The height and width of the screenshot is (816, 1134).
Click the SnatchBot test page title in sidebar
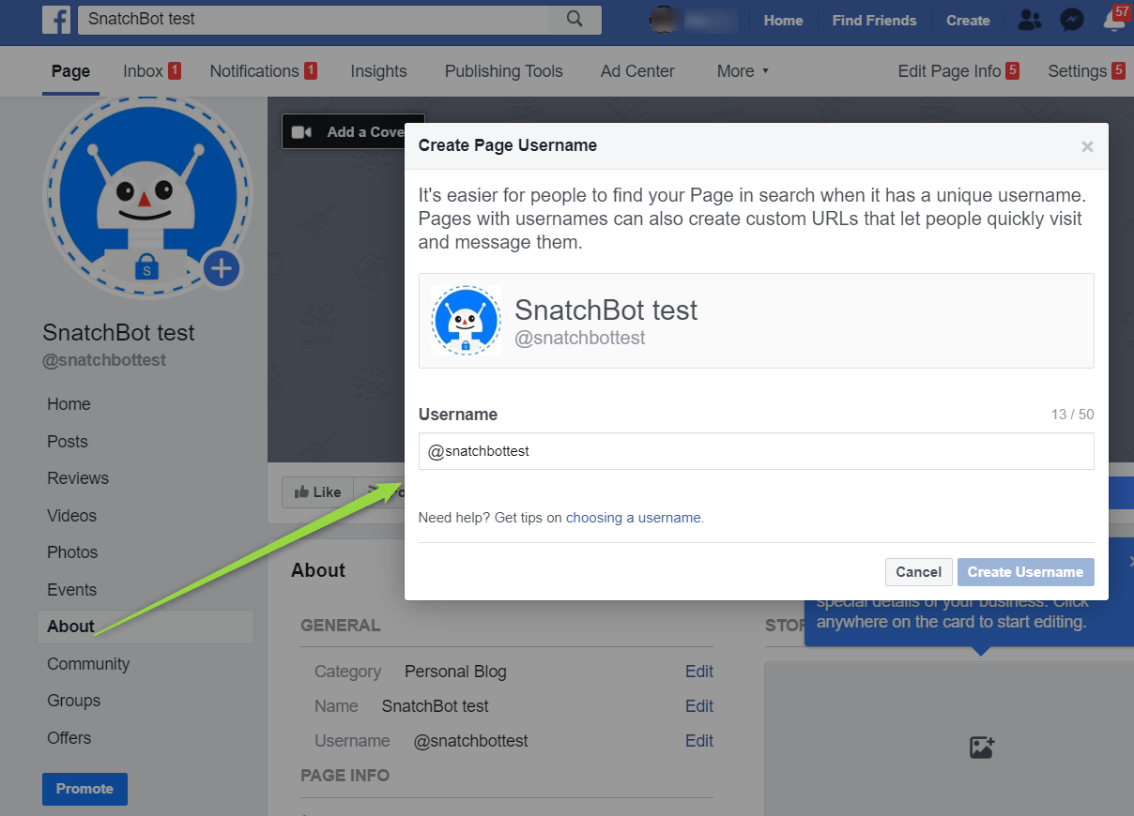[x=119, y=333]
